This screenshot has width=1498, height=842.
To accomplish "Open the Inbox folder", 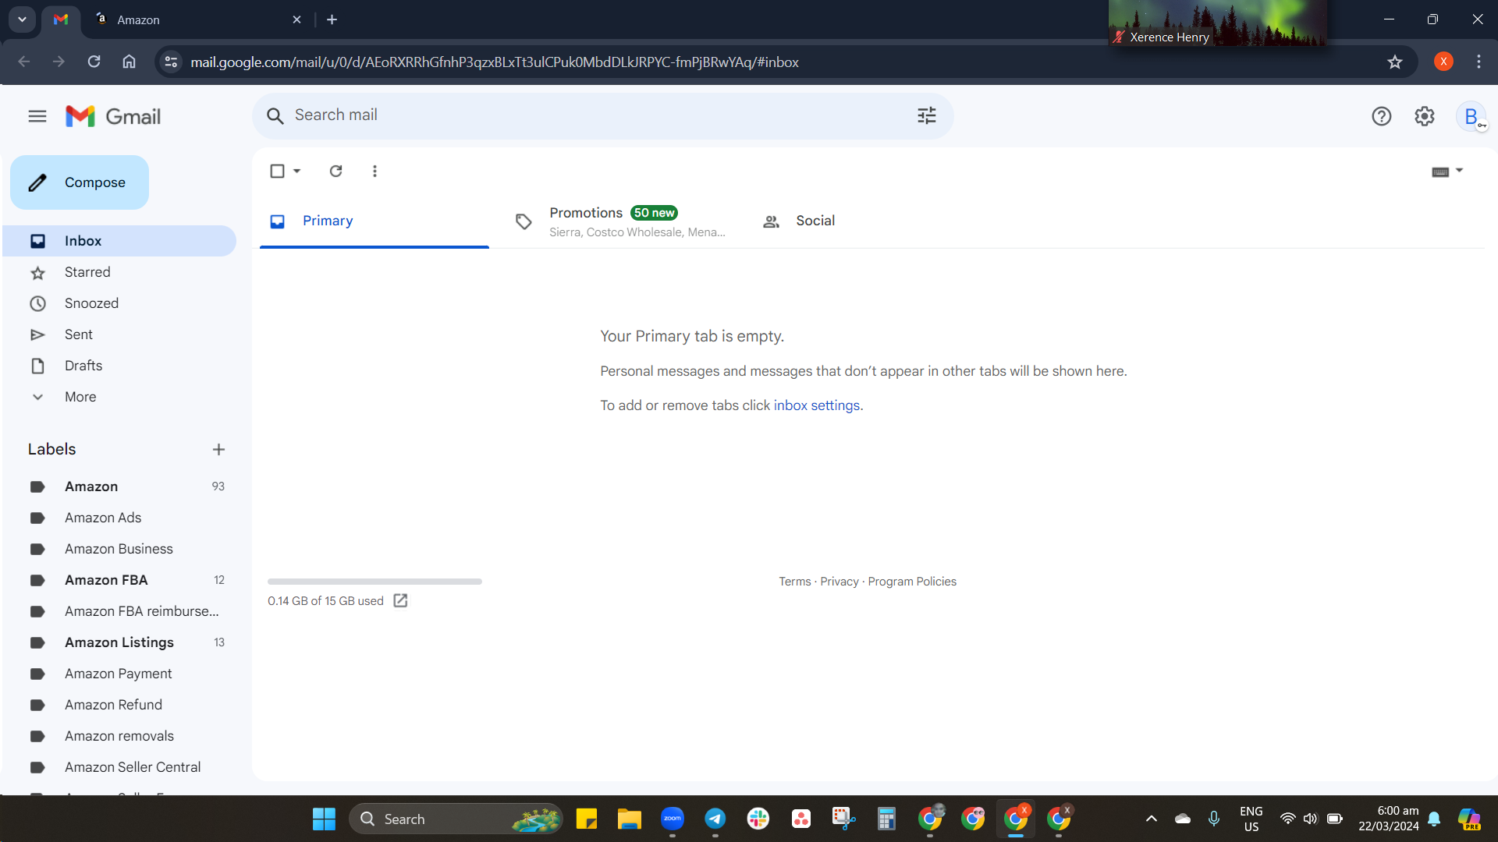I will pos(119,241).
